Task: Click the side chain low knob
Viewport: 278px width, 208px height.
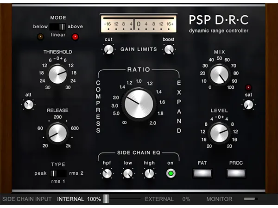Action: (128, 173)
